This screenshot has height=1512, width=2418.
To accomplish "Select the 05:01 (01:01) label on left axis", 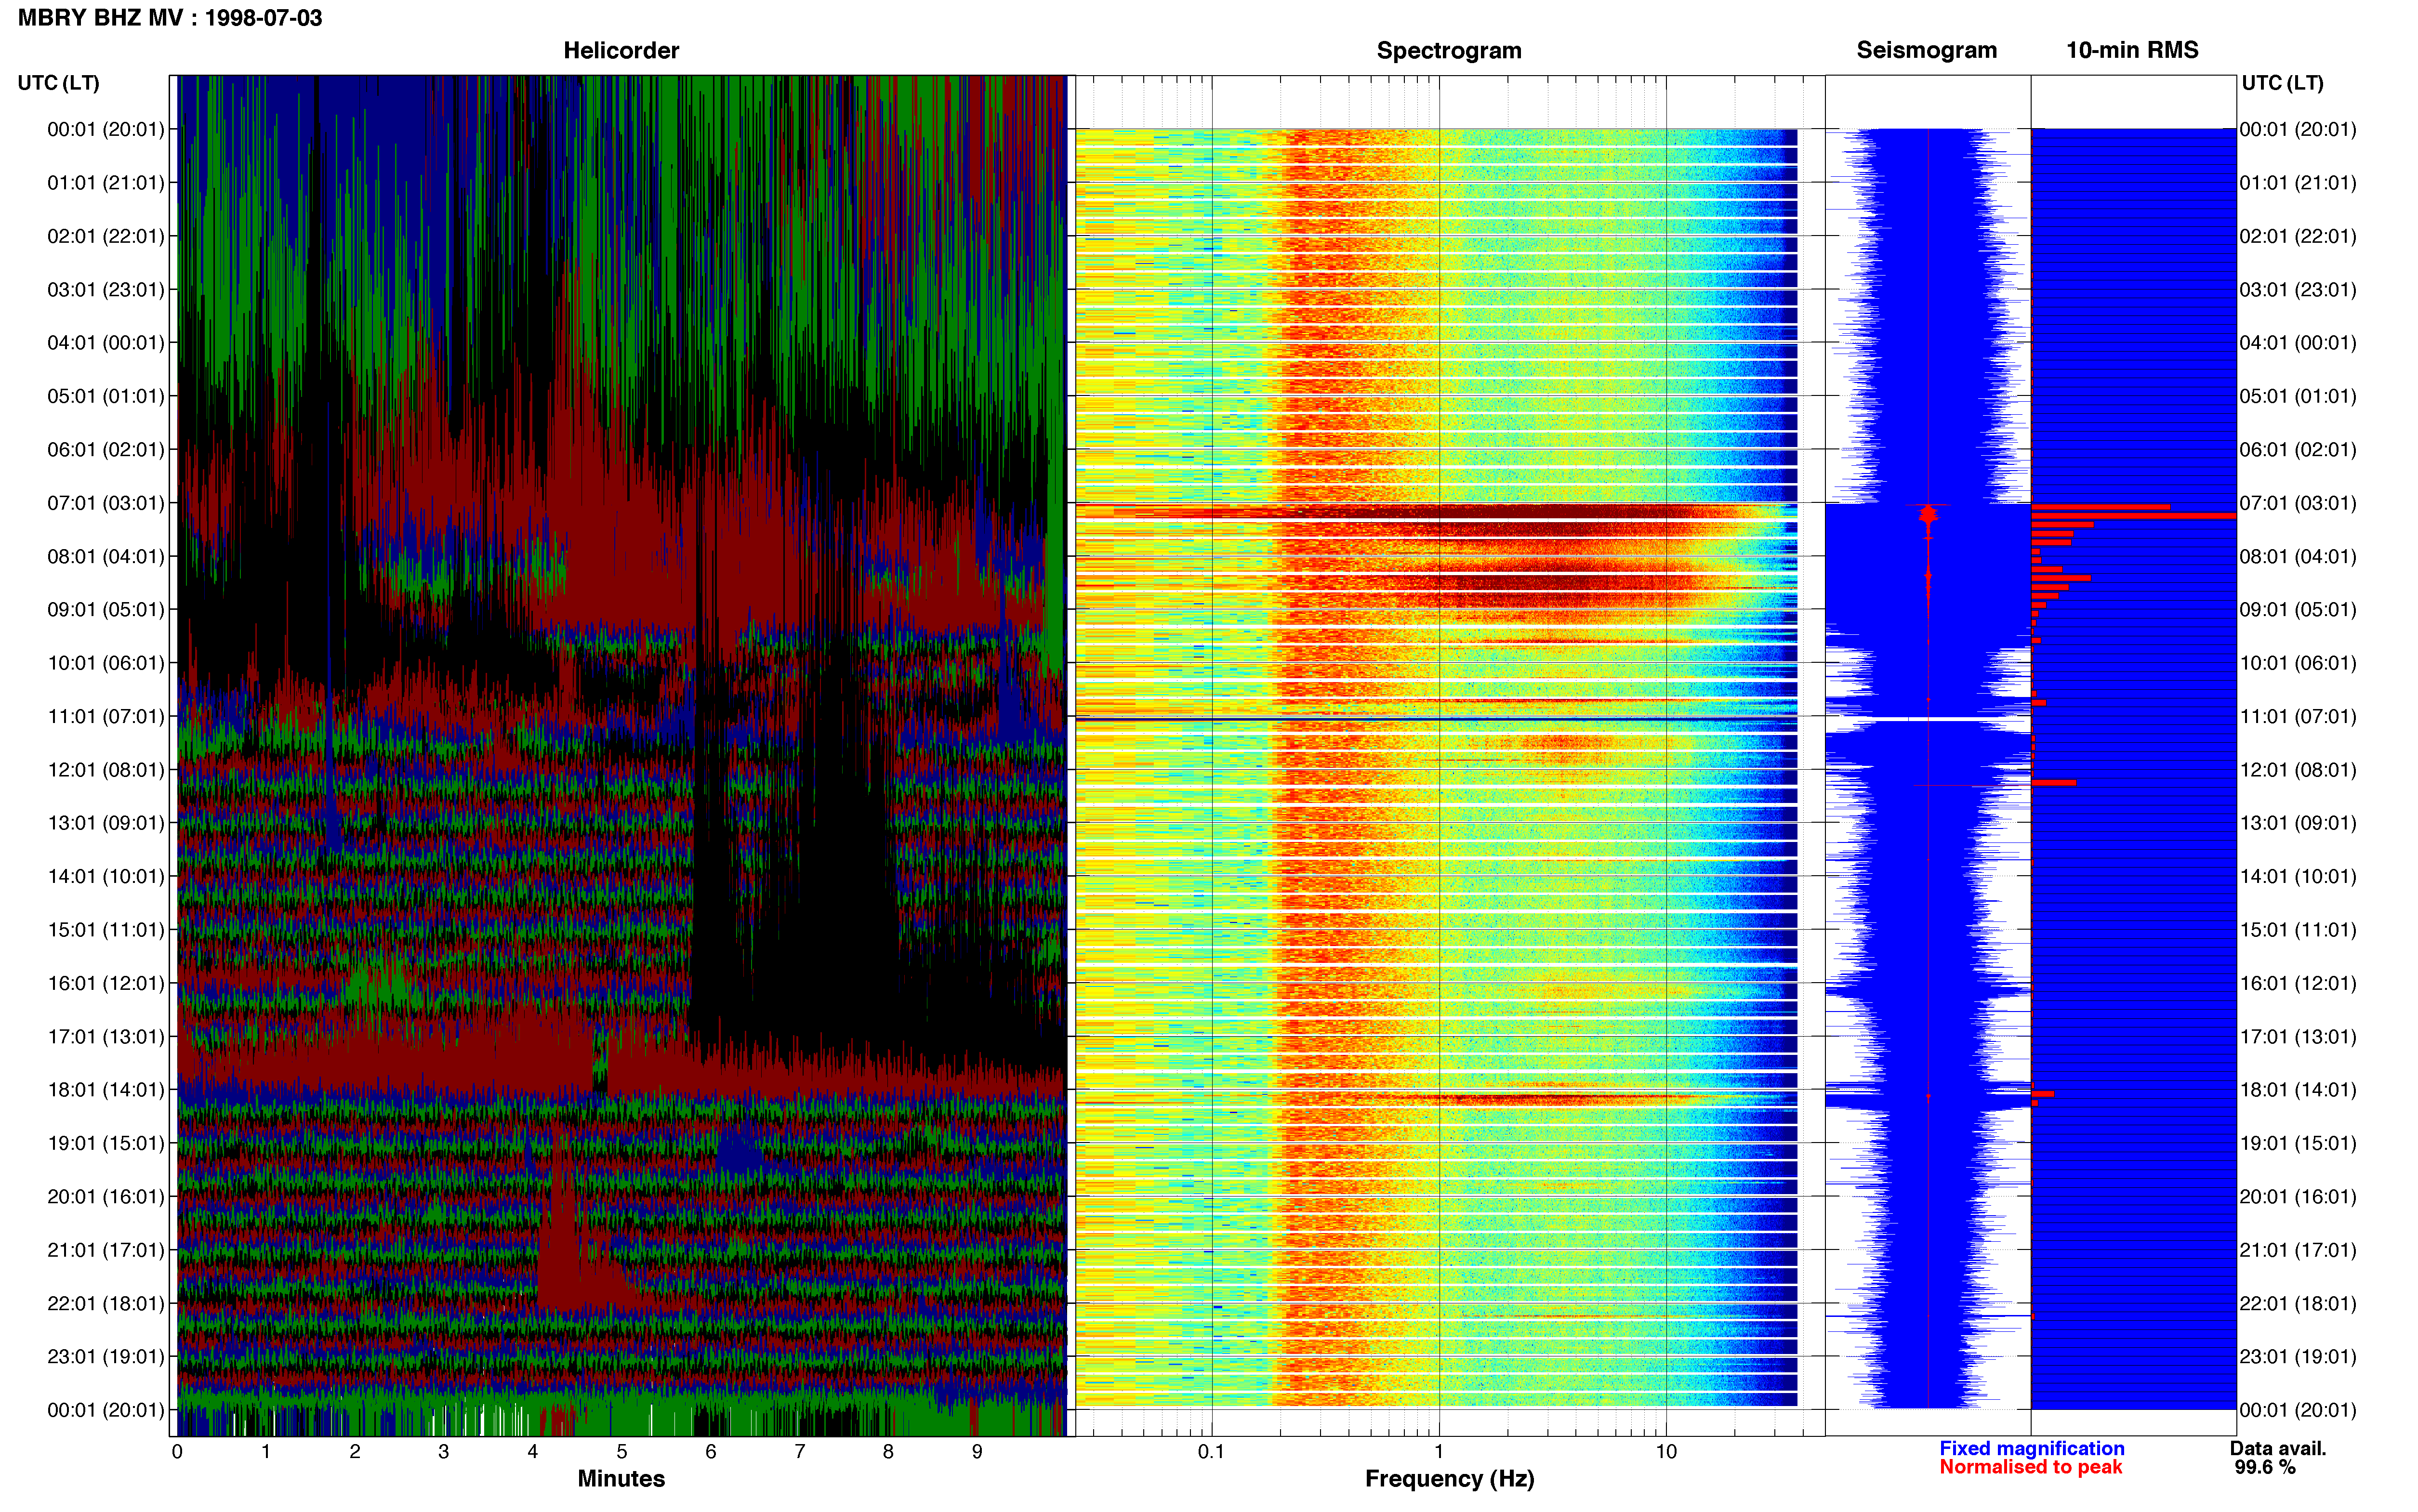I will [x=106, y=396].
